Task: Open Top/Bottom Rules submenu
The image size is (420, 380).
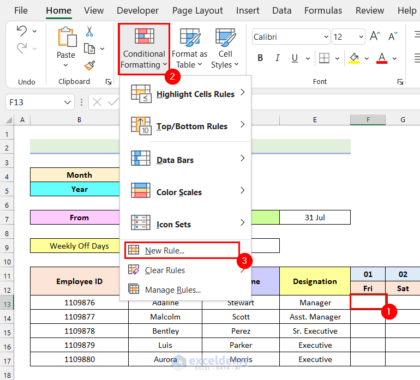Action: (185, 126)
